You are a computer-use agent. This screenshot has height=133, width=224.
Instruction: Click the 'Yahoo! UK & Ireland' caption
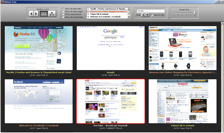[183, 125]
